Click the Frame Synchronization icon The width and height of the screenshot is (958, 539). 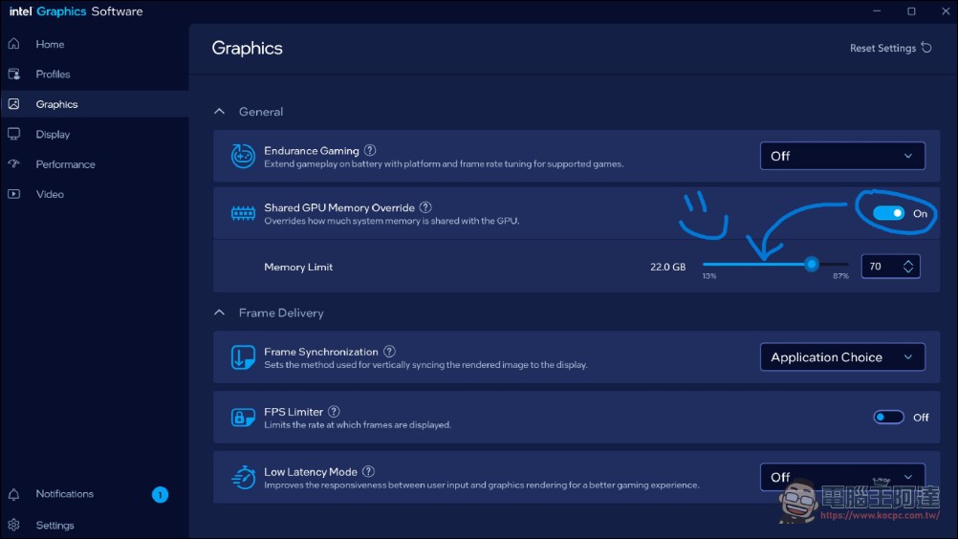pos(243,357)
